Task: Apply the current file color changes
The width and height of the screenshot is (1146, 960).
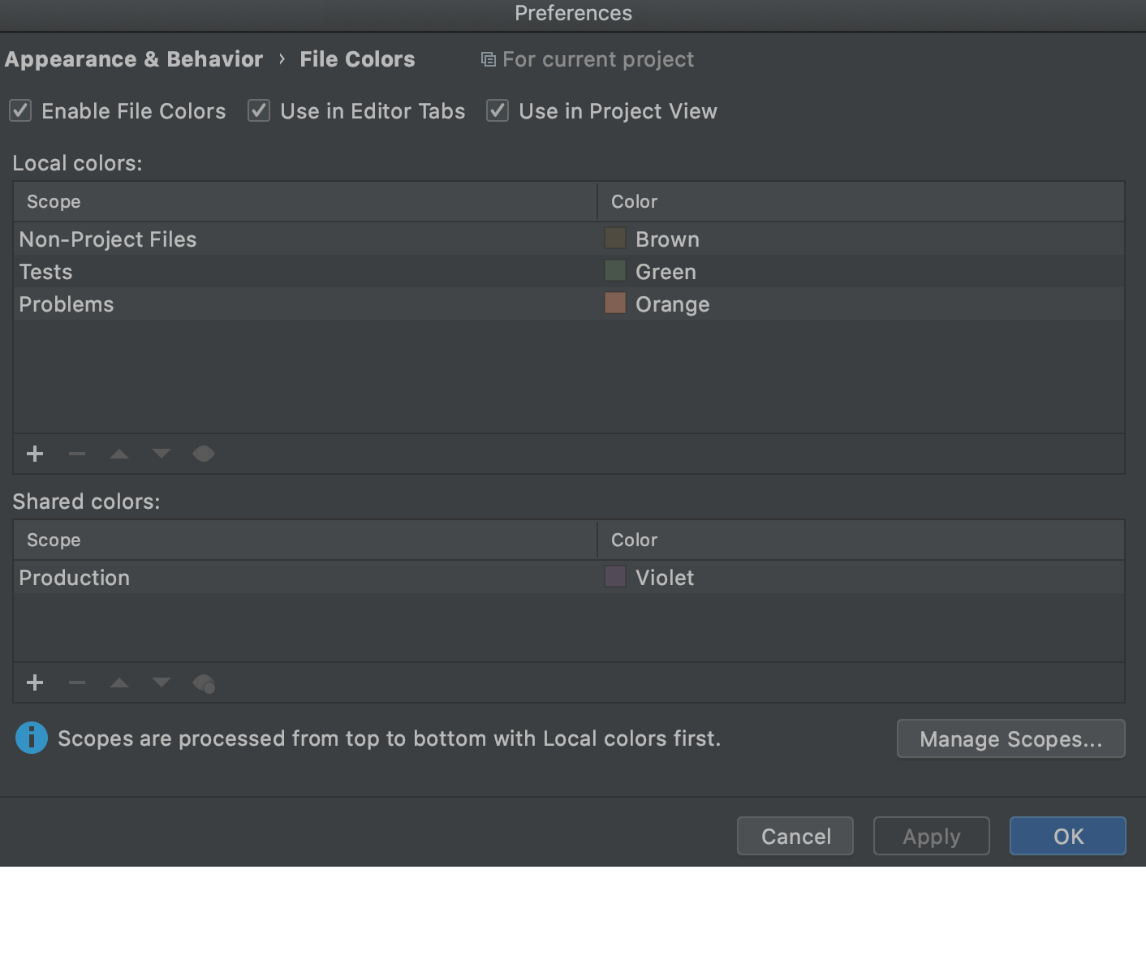Action: (931, 836)
